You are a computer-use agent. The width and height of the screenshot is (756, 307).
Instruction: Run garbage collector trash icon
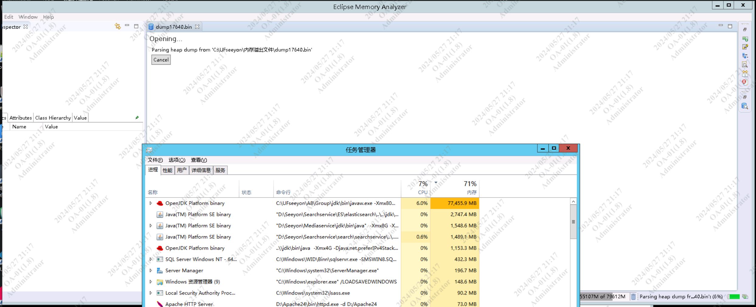click(633, 297)
